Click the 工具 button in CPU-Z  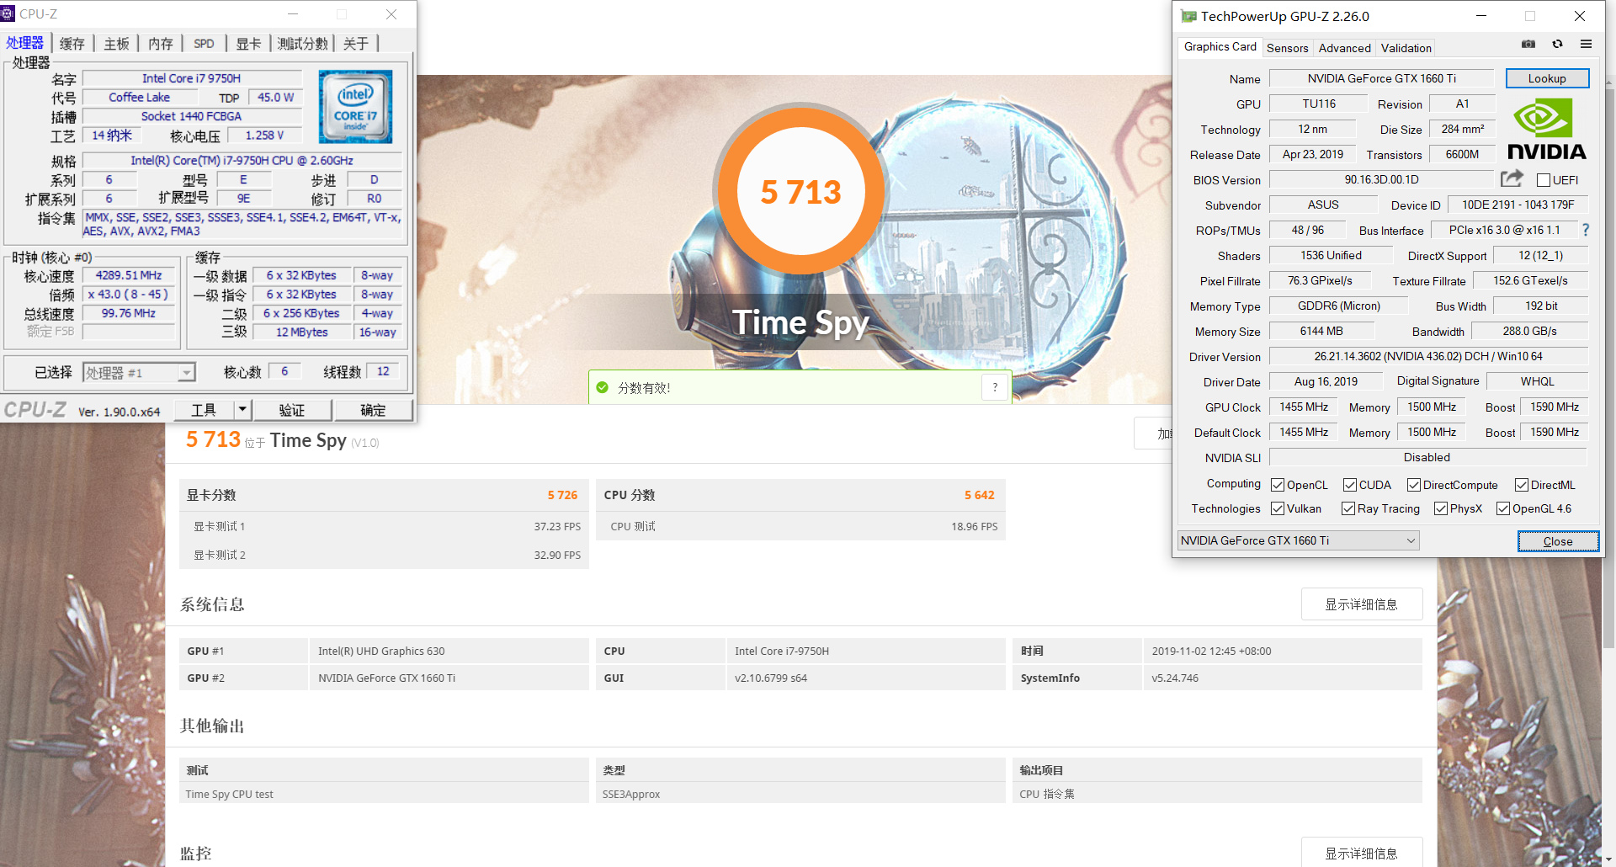(204, 410)
